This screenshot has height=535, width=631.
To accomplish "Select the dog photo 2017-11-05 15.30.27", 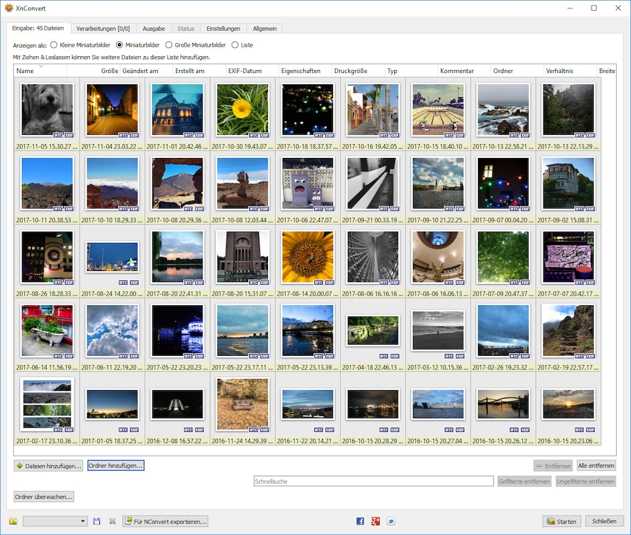I will point(47,110).
